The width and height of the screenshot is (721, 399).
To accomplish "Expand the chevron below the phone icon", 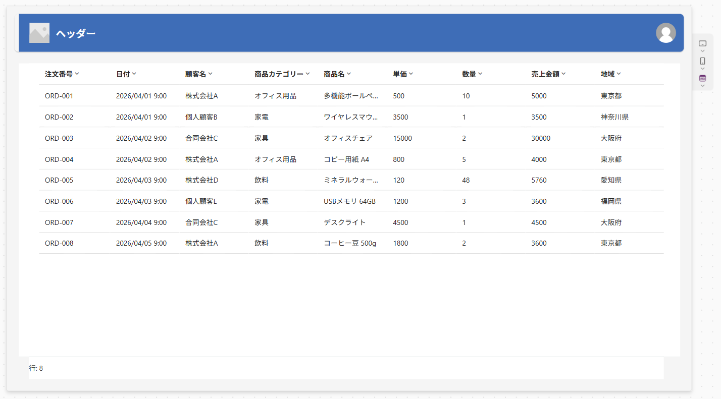I will pyautogui.click(x=702, y=69).
